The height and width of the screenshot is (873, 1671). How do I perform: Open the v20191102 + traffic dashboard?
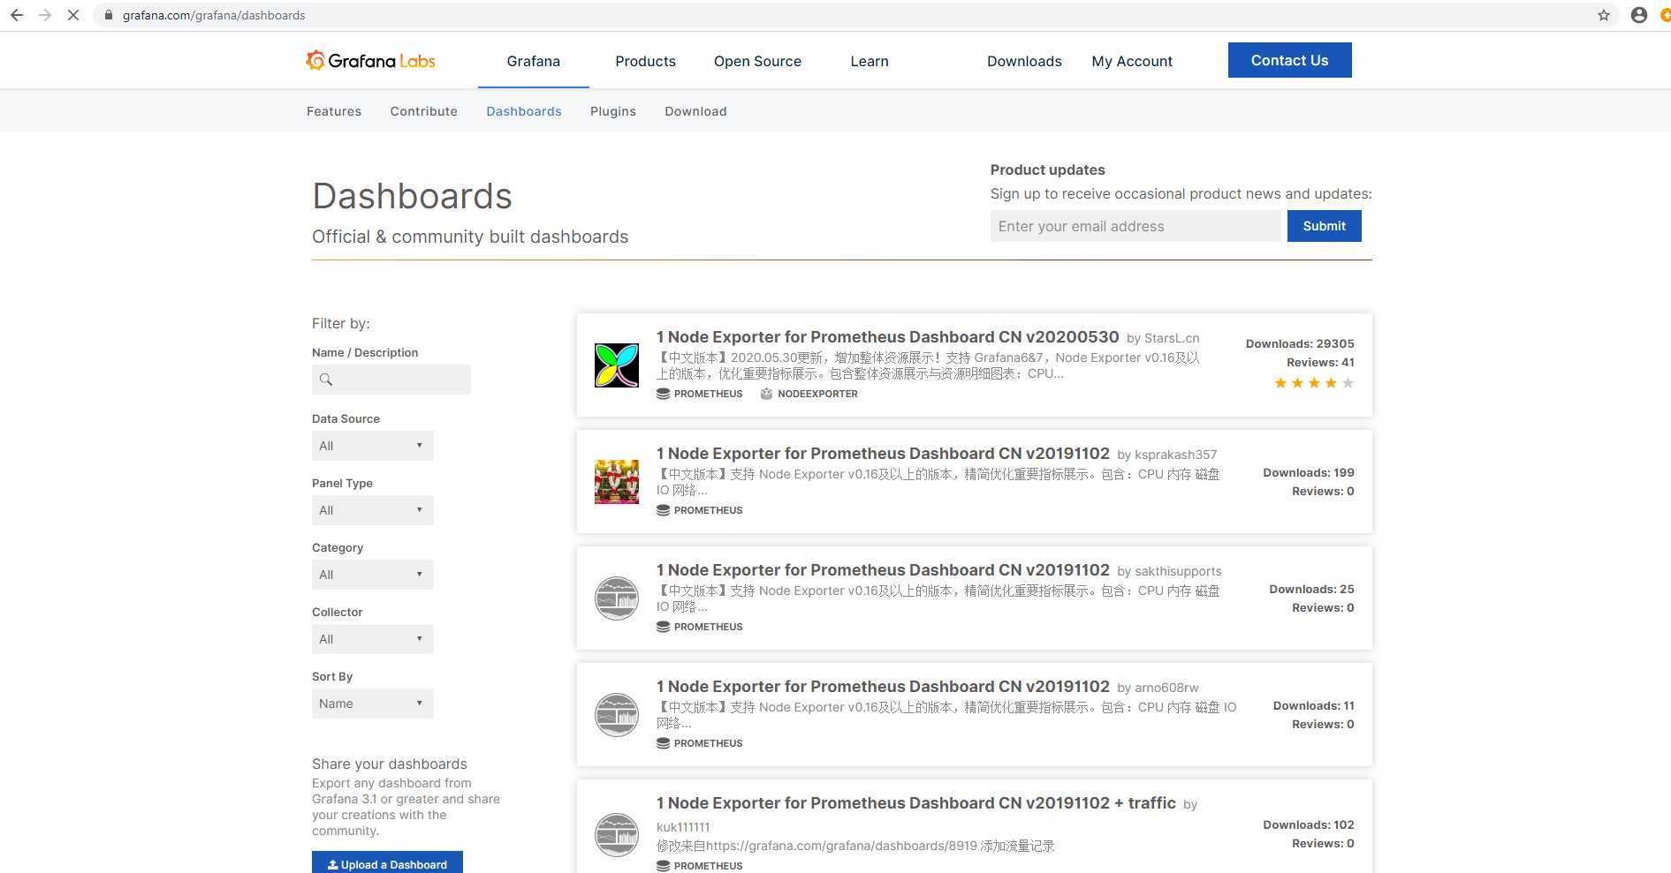coord(916,803)
